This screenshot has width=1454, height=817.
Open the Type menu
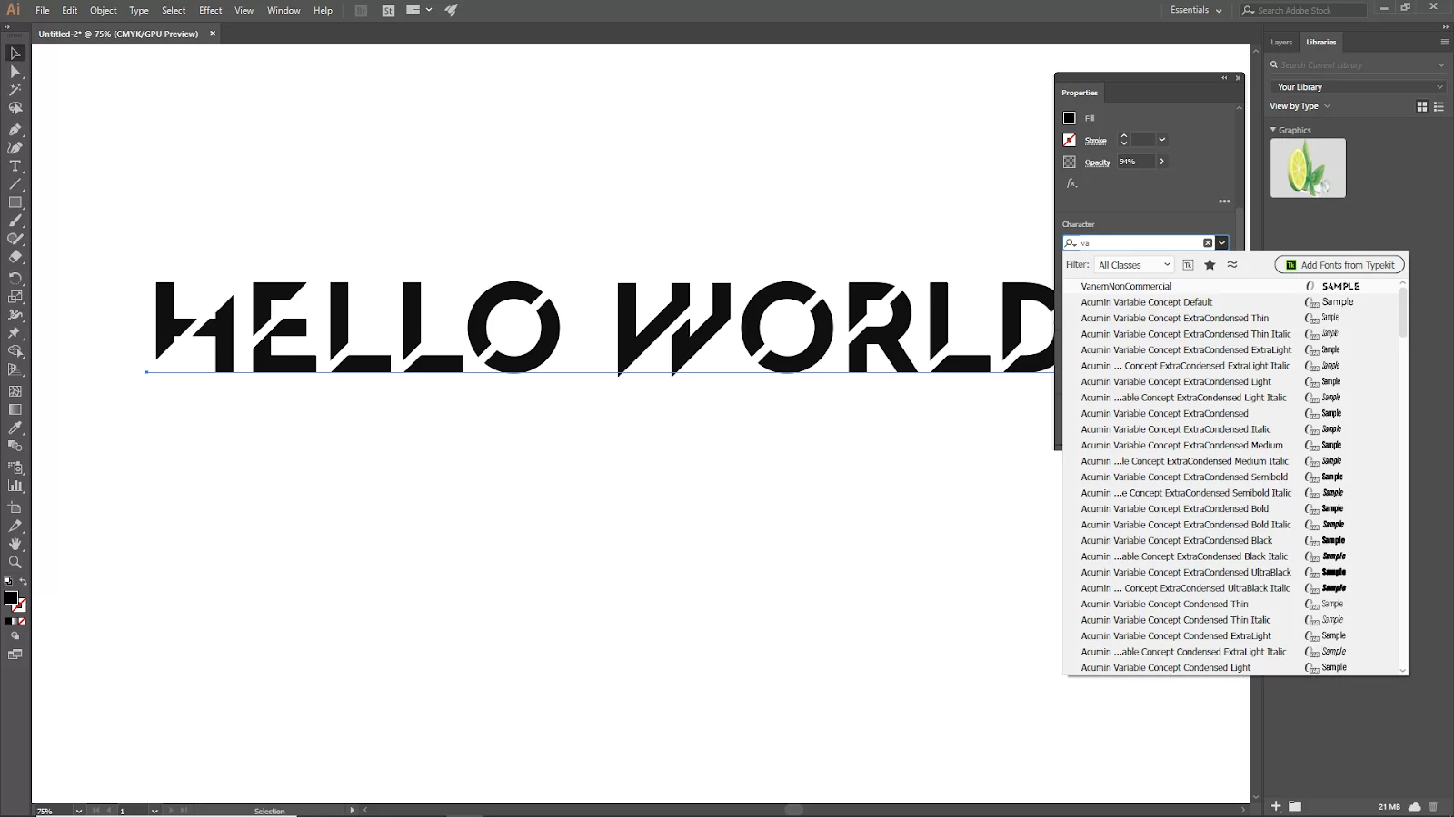coord(139,10)
